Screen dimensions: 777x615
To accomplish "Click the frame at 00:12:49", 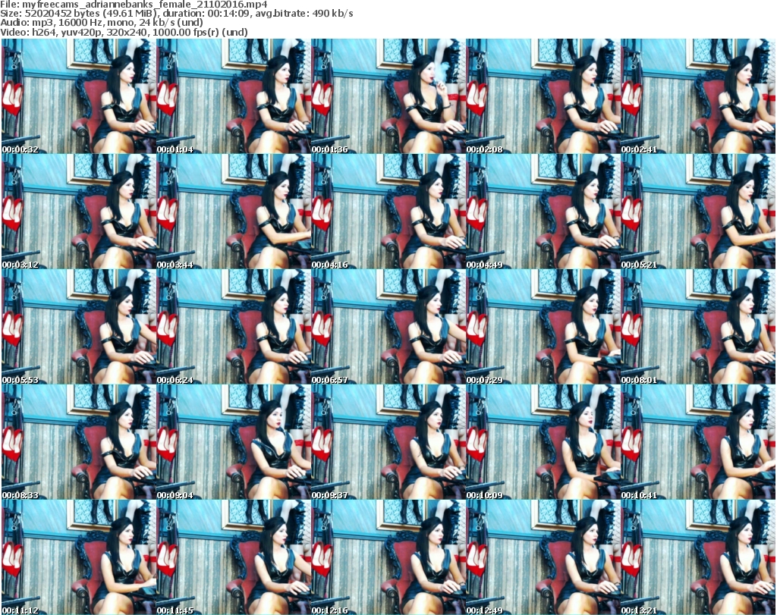I will click(x=543, y=557).
